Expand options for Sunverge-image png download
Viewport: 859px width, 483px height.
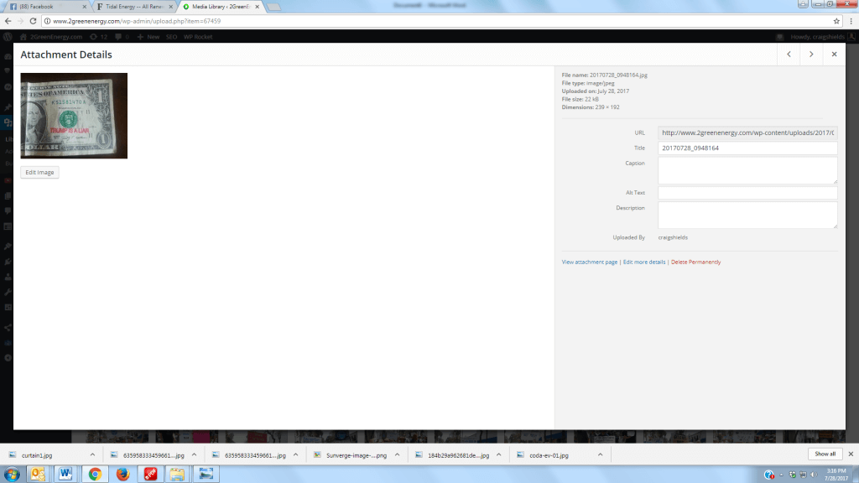coord(397,454)
